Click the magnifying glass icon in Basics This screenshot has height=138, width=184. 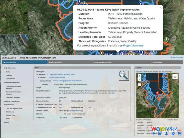pos(124,75)
